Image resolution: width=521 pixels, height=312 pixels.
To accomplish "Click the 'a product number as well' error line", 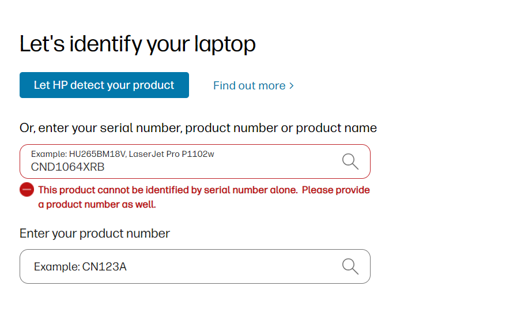I will coord(97,204).
